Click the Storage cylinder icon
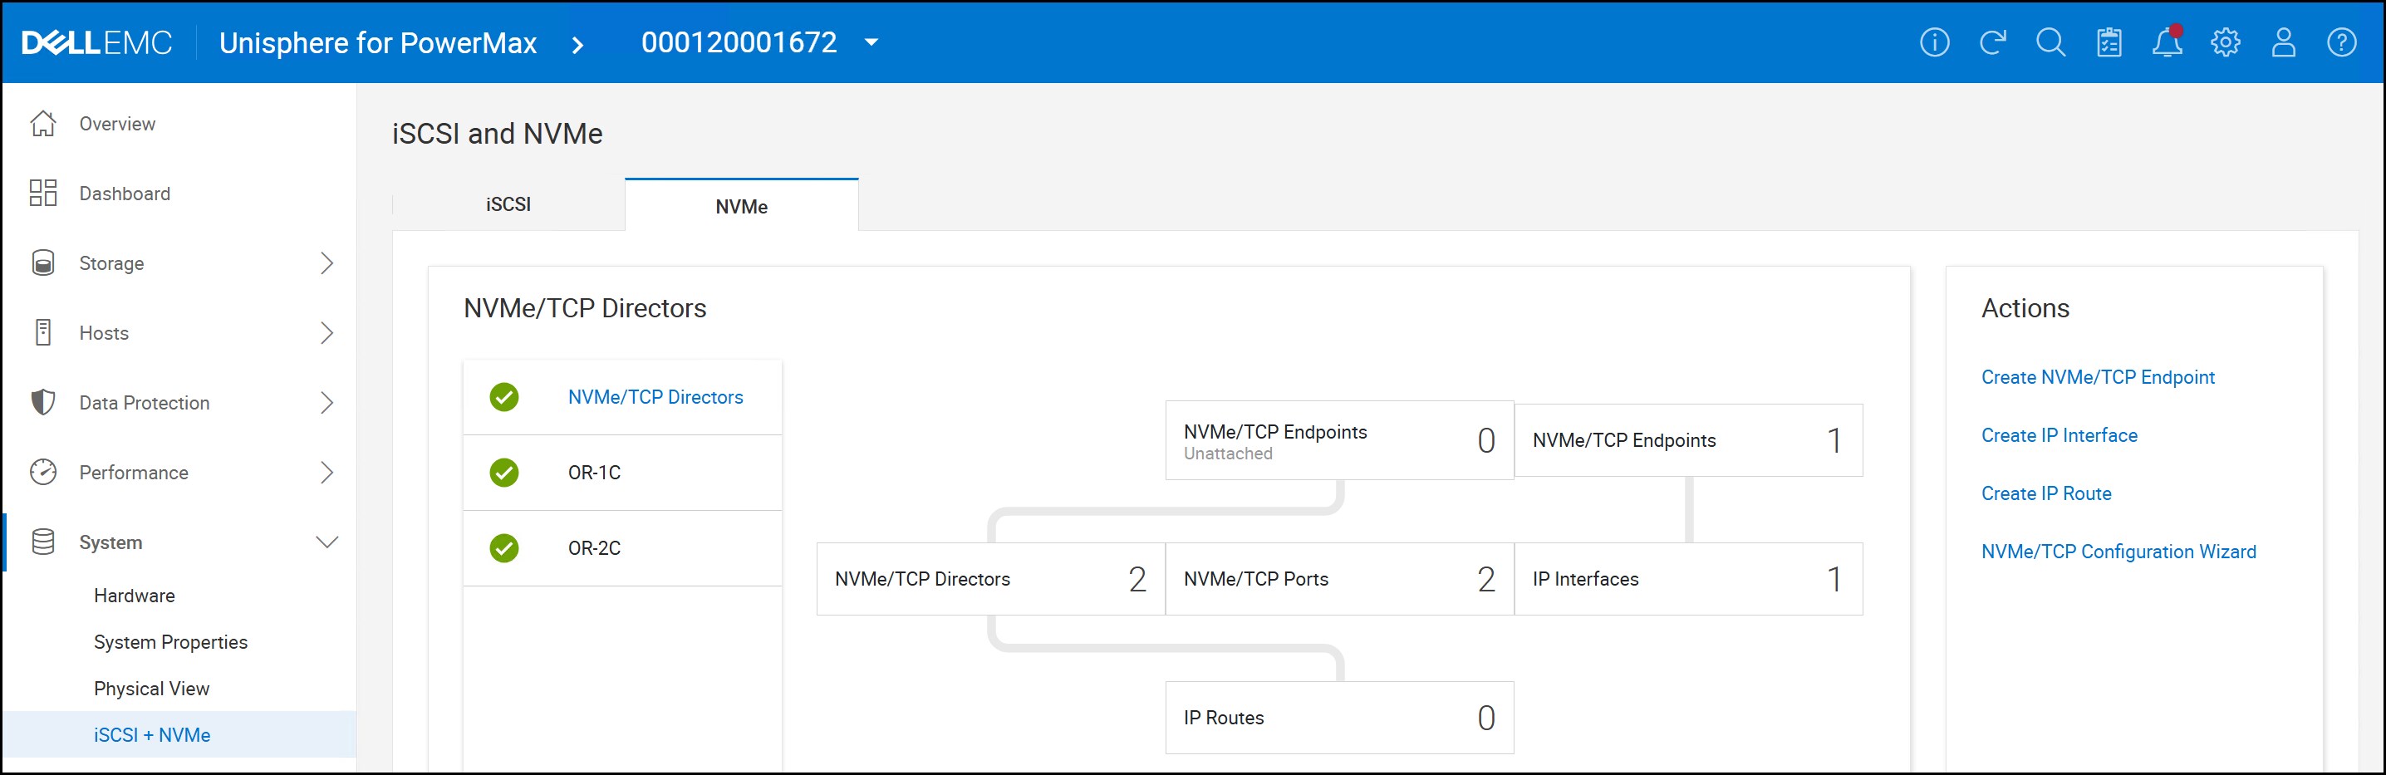Viewport: 2386px width, 775px height. (x=42, y=263)
